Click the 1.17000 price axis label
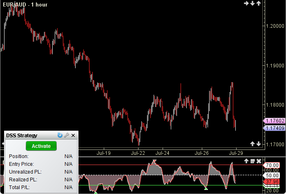The image size is (286, 194). click(275, 145)
